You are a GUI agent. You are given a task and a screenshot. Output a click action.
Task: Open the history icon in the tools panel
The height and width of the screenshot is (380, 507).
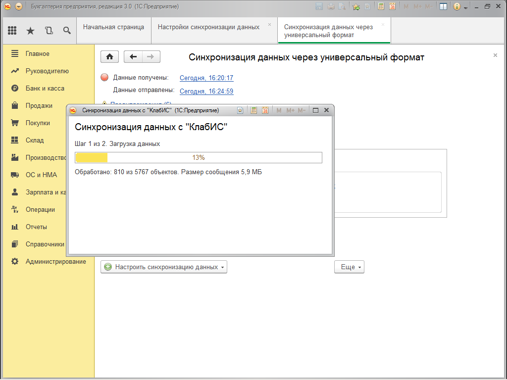coord(49,31)
